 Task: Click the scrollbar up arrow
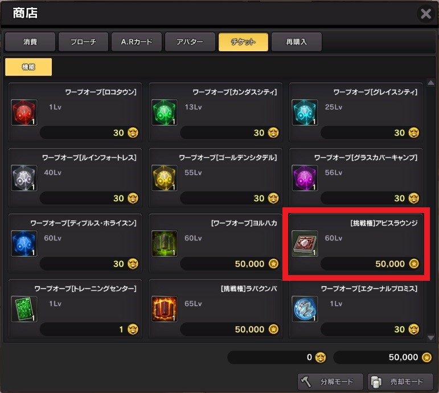(x=430, y=83)
